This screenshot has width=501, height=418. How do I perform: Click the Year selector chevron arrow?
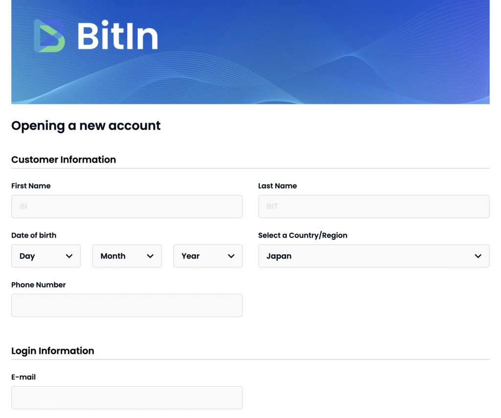231,256
